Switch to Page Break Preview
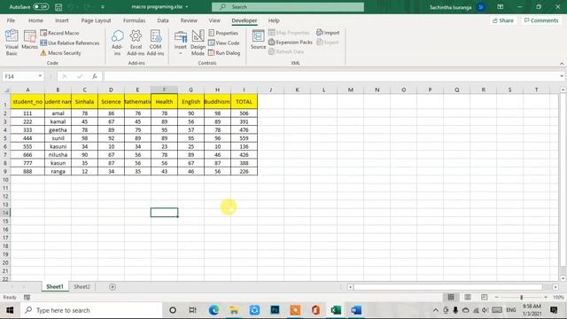 click(485, 297)
